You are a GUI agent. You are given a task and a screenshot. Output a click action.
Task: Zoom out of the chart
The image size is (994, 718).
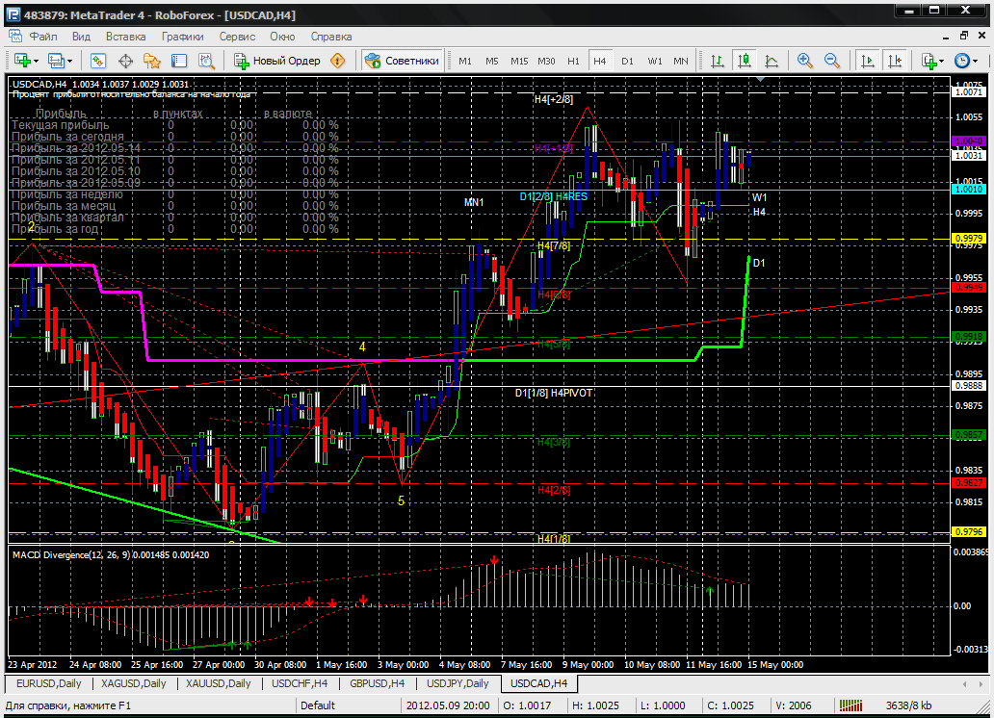click(x=832, y=61)
